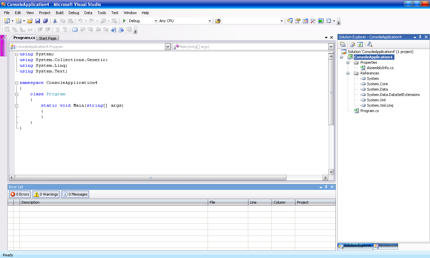Screen dimensions: 430x258
Task: Click the Open File folder icon
Action: (30, 21)
